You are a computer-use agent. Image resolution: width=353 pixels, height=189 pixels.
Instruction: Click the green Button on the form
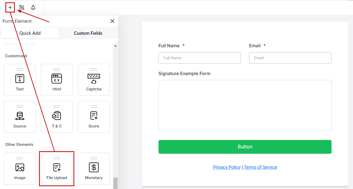click(x=245, y=147)
